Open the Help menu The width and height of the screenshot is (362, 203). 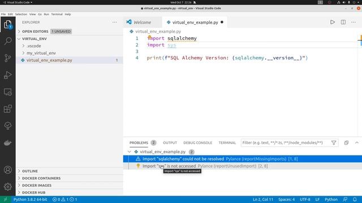tap(68, 14)
